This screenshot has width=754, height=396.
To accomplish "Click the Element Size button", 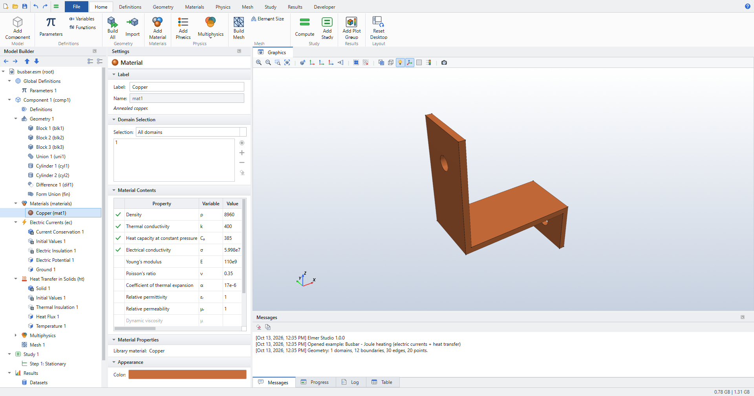I will (x=267, y=19).
